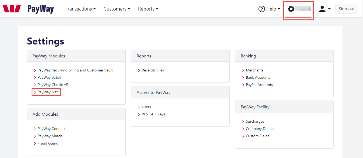This screenshot has width=363, height=158.
Task: Click the chevron beside PayWay Net
Action: 35,92
